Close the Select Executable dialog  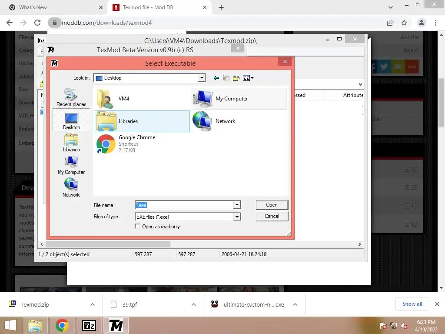[285, 62]
